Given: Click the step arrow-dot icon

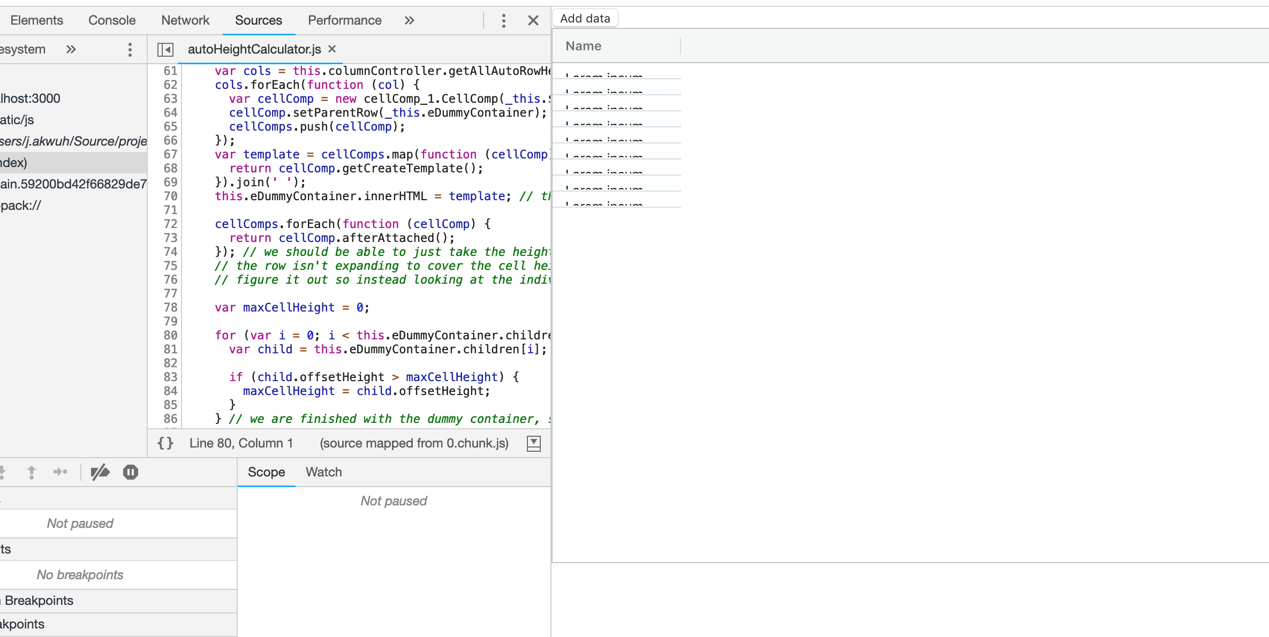Looking at the screenshot, I should tap(61, 472).
